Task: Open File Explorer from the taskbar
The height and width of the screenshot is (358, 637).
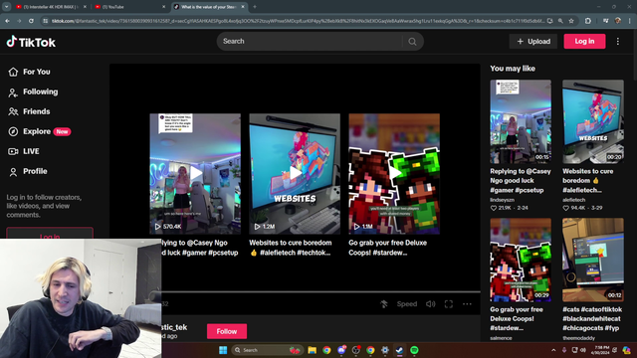Action: (x=312, y=350)
